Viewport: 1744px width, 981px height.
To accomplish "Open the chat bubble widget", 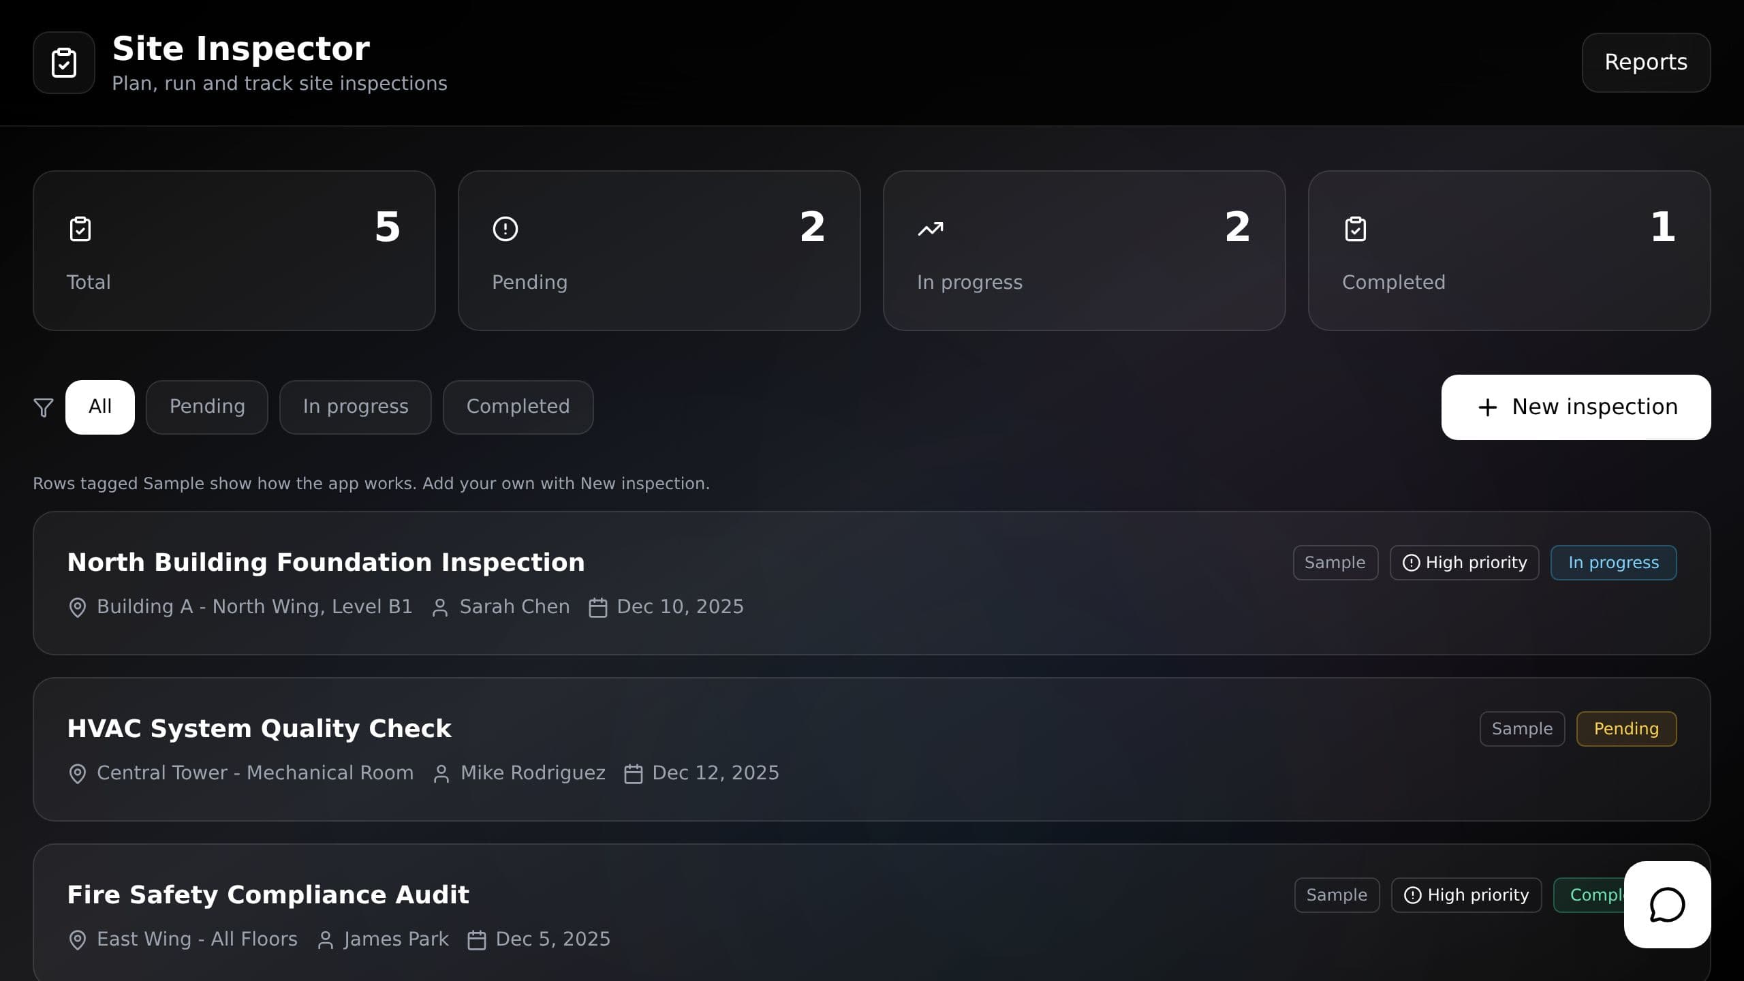I will point(1667,905).
